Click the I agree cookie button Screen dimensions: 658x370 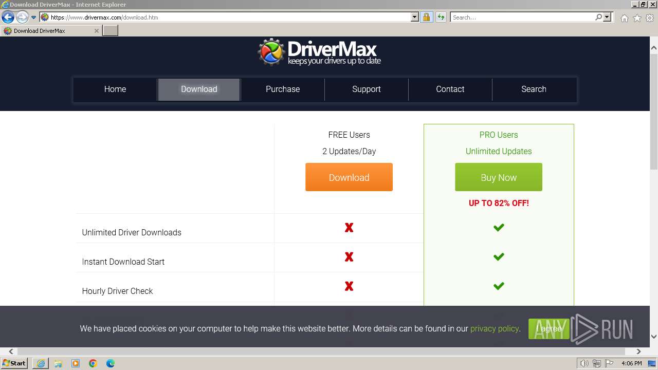pyautogui.click(x=549, y=329)
